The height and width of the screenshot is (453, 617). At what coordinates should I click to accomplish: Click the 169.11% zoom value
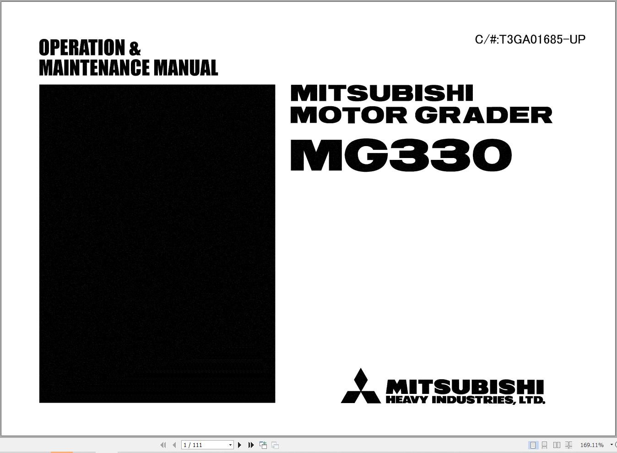[x=592, y=445]
